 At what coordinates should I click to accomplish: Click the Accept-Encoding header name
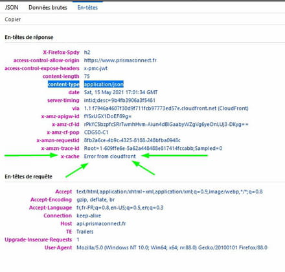pos(51,200)
